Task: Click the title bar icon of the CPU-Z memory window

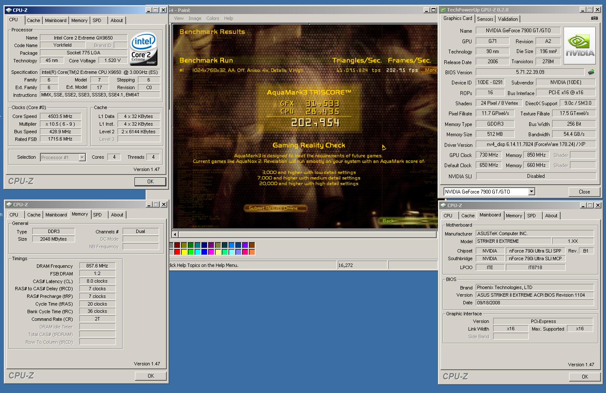Action: pyautogui.click(x=9, y=205)
